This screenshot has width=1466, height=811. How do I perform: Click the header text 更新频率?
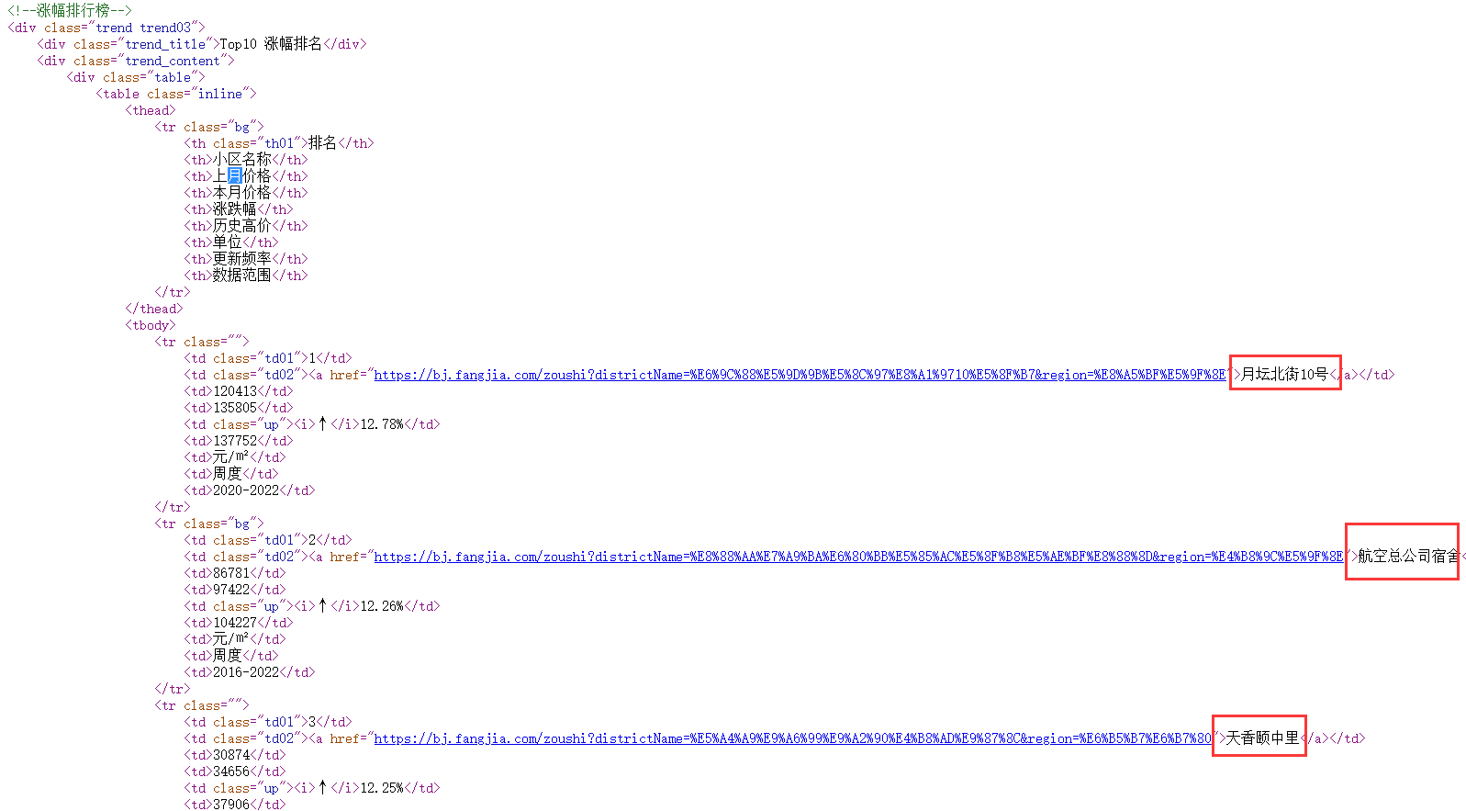tap(242, 259)
